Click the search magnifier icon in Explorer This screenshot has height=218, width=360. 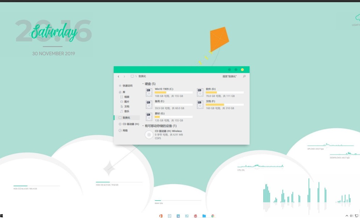click(x=244, y=76)
